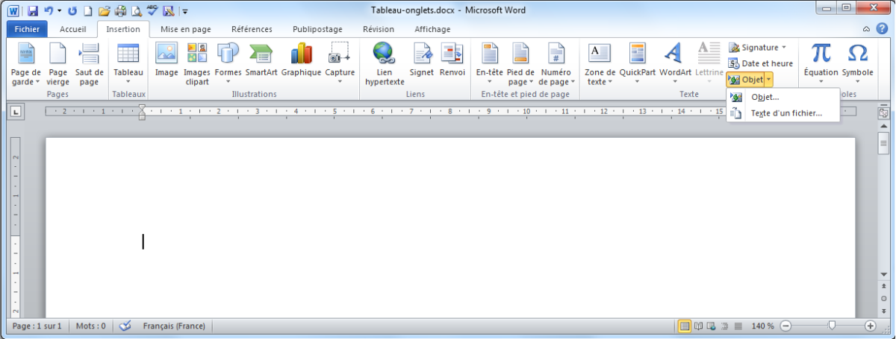Open the Numéro de page dropdown
This screenshot has width=896, height=339.
tap(556, 64)
